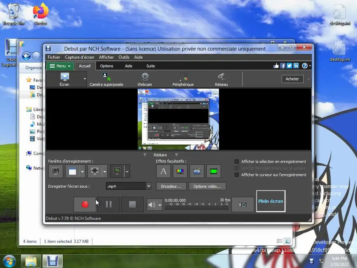Start recording with the red record button
Screen dimensions: 357x268
coord(85,204)
